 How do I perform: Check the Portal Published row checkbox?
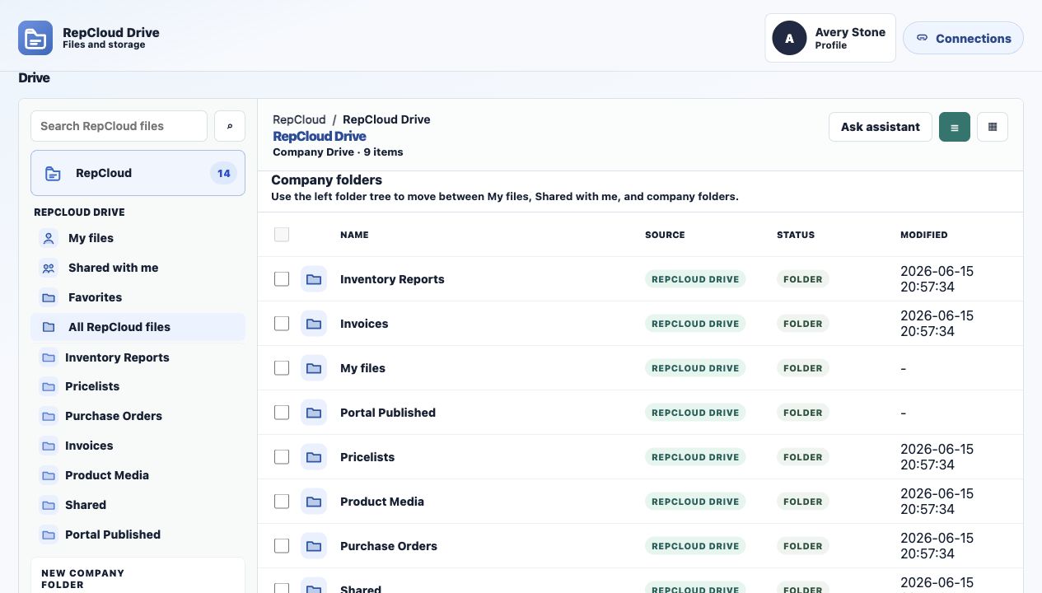point(282,413)
